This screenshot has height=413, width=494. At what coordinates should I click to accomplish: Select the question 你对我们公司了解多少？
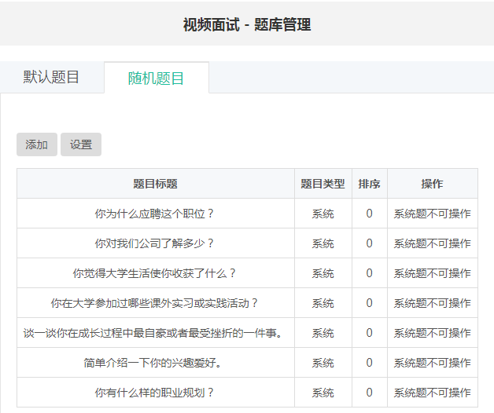pyautogui.click(x=155, y=243)
